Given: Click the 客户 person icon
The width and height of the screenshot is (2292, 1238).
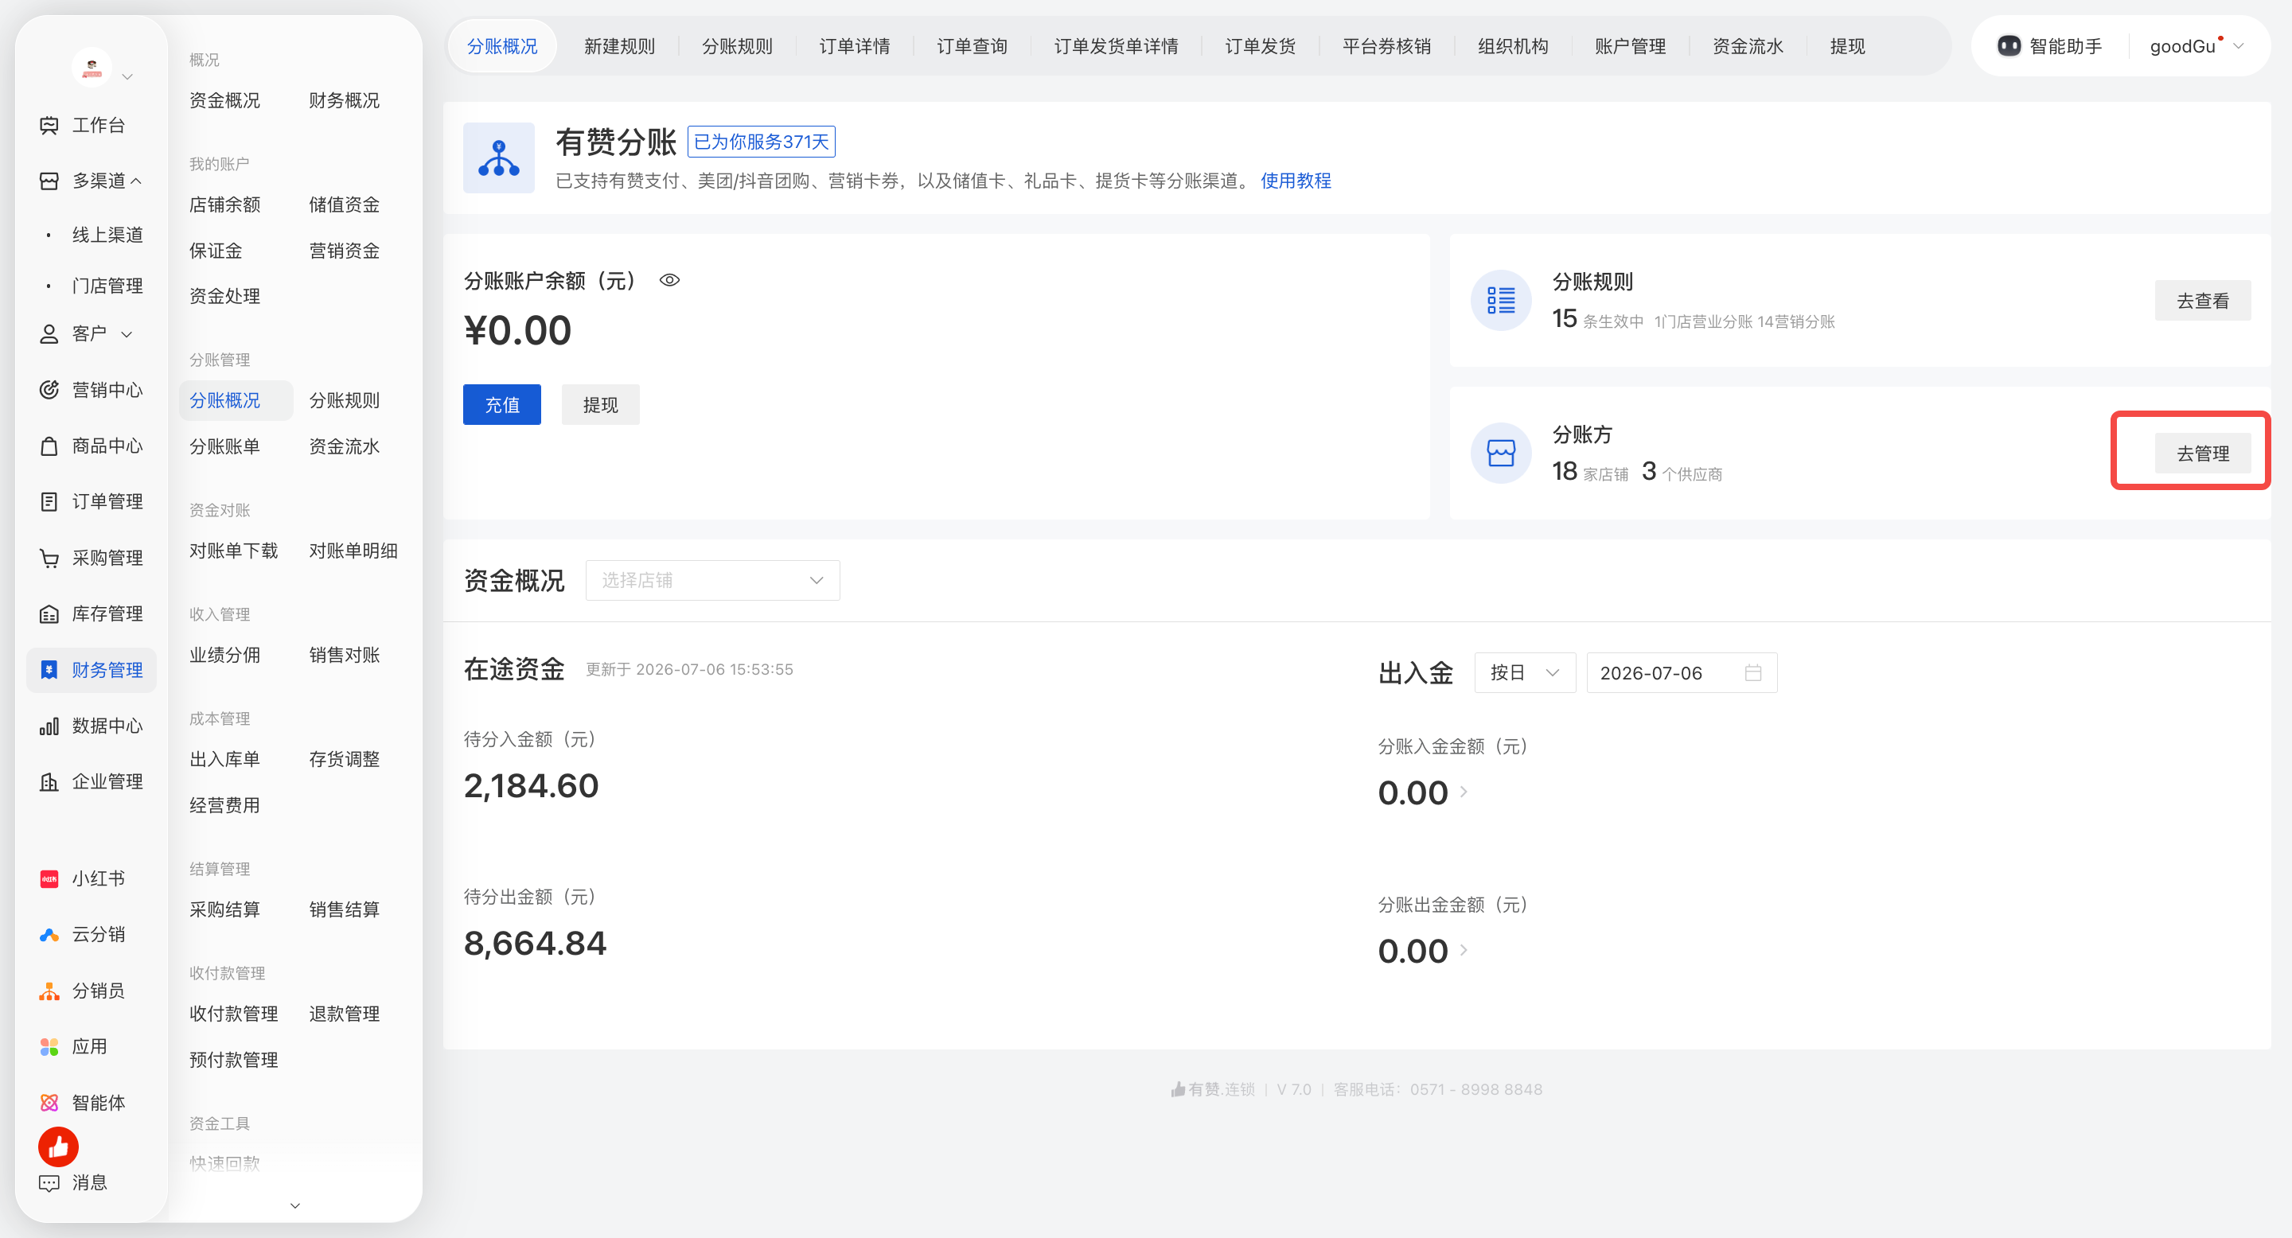Looking at the screenshot, I should click(x=50, y=334).
